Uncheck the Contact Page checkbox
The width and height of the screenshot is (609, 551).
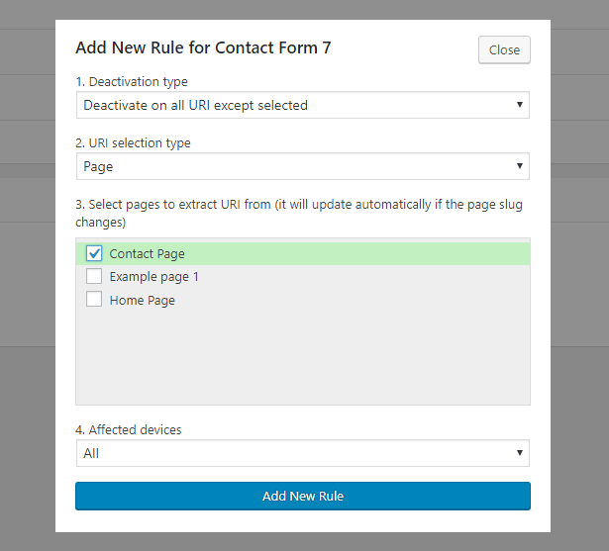tap(94, 253)
